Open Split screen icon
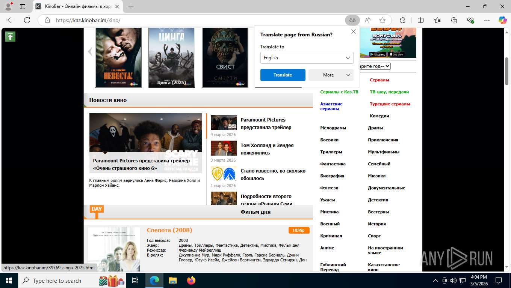 click(421, 20)
